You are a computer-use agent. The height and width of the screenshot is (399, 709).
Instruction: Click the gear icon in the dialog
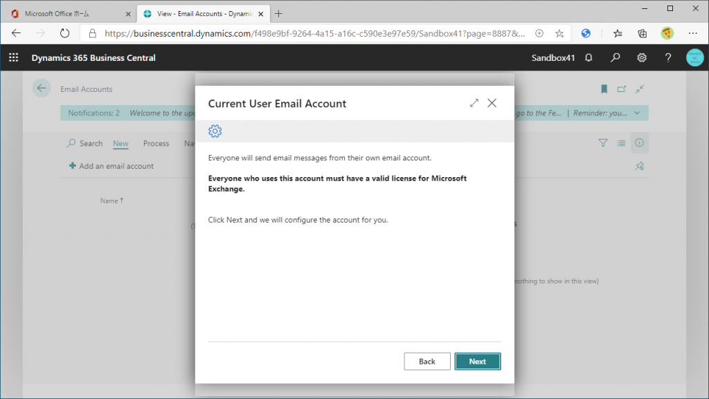point(215,131)
